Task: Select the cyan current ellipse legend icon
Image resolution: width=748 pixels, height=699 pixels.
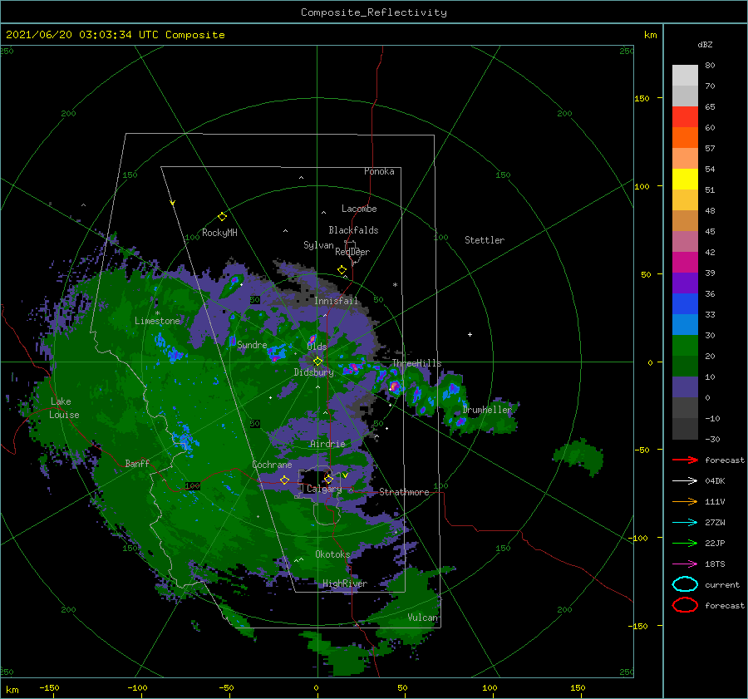Action: click(x=685, y=584)
